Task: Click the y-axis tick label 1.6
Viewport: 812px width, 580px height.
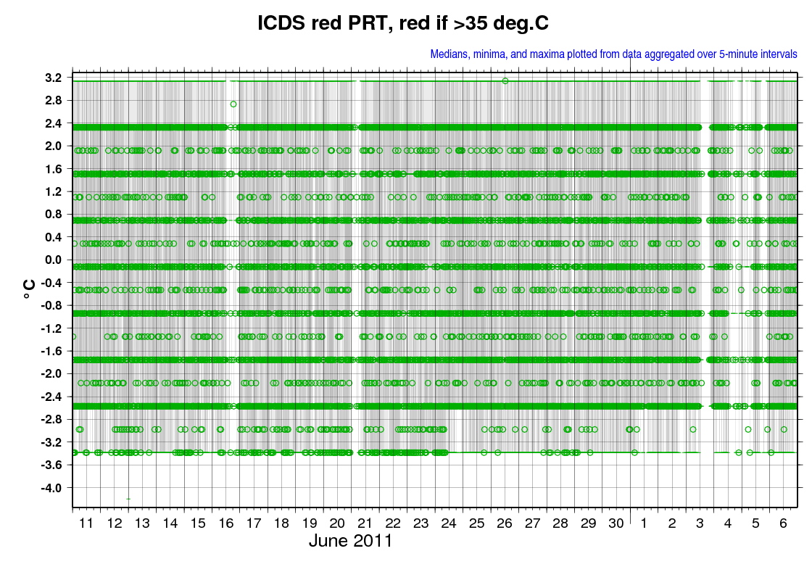Action: click(x=54, y=170)
